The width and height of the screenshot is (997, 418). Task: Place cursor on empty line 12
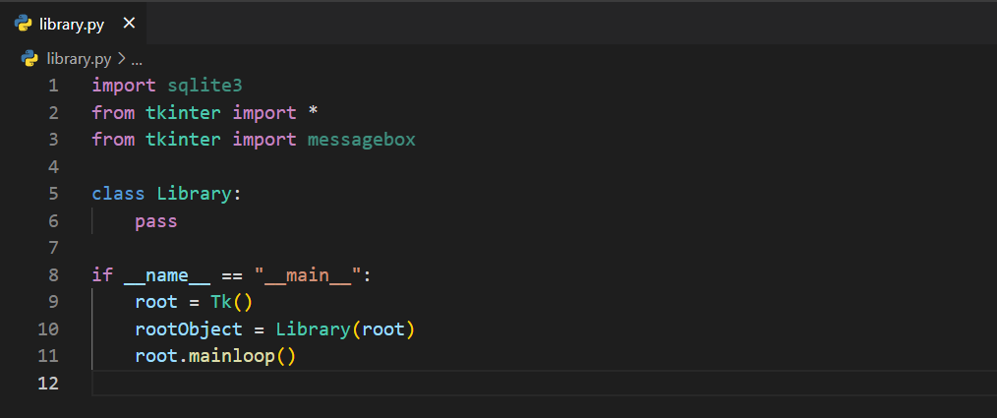click(393, 383)
